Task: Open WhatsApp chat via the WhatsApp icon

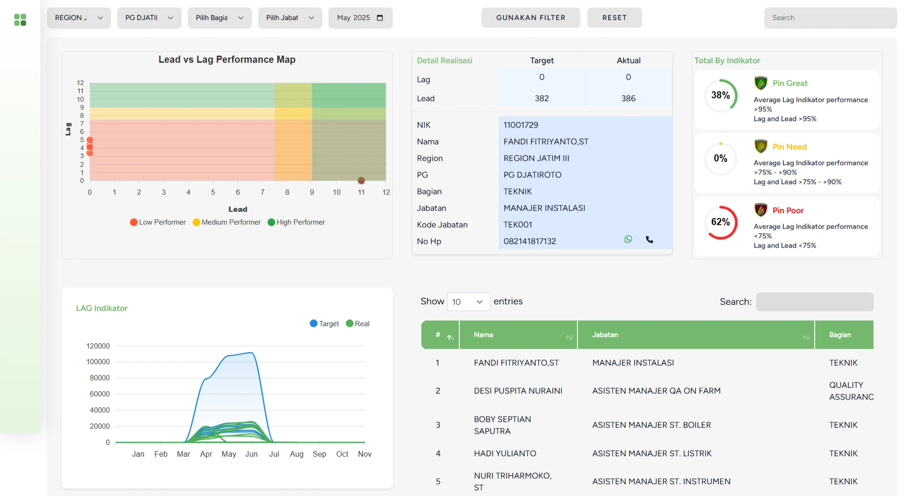Action: pos(628,239)
